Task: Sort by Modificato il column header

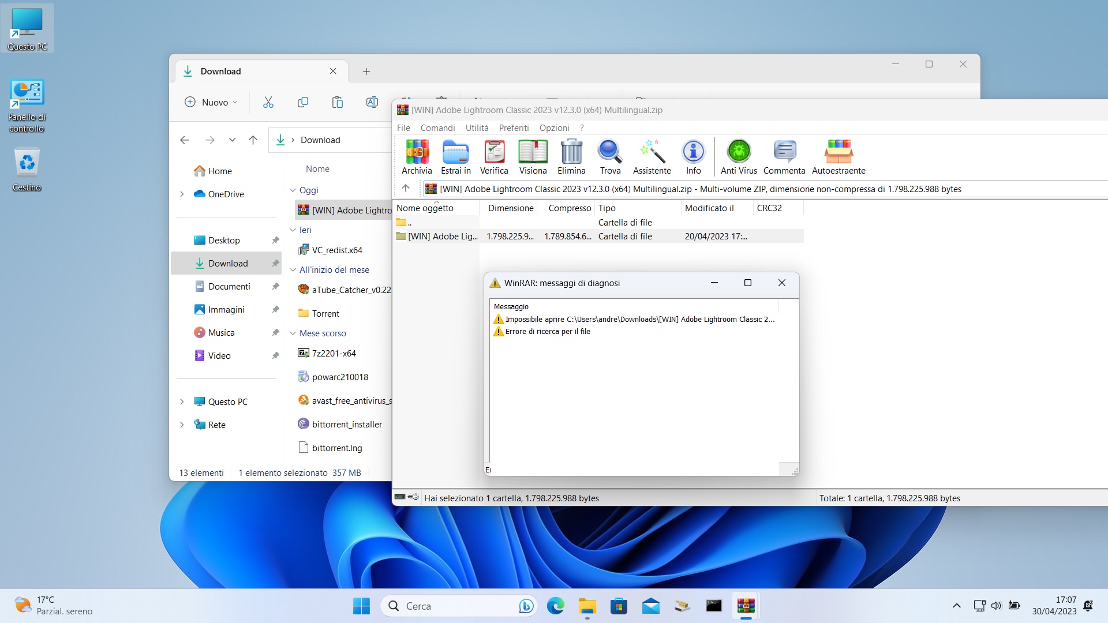Action: click(x=717, y=208)
